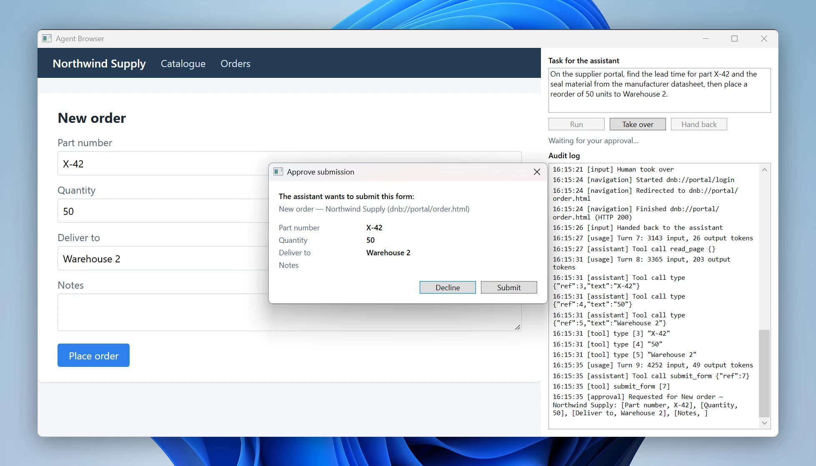Image resolution: width=816 pixels, height=466 pixels.
Task: Click the dnb://portal/order.html line in dialog
Action: click(374, 209)
